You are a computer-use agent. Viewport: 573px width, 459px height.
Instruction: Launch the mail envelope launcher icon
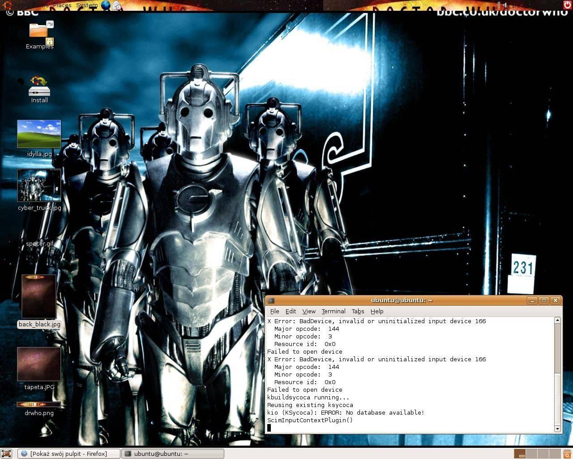(116, 5)
